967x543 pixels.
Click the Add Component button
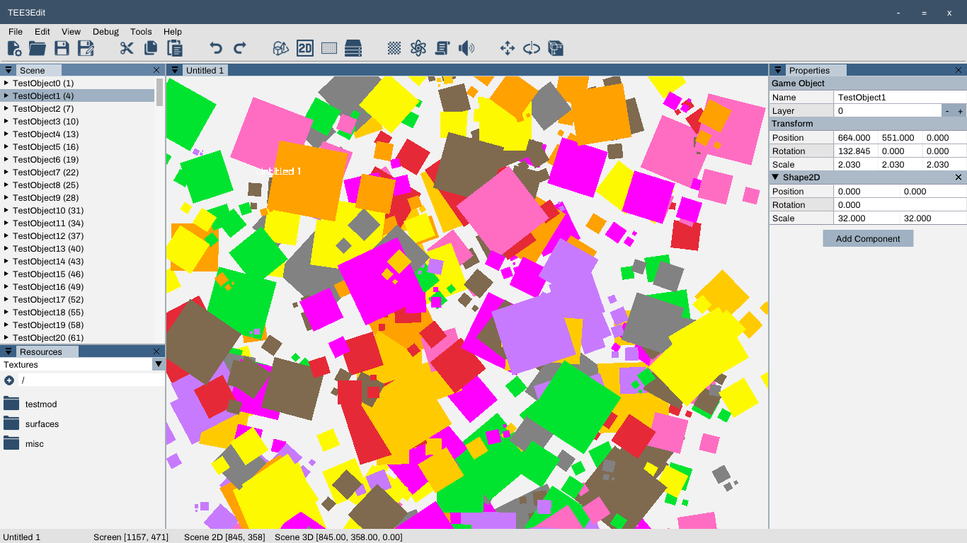pyautogui.click(x=868, y=239)
